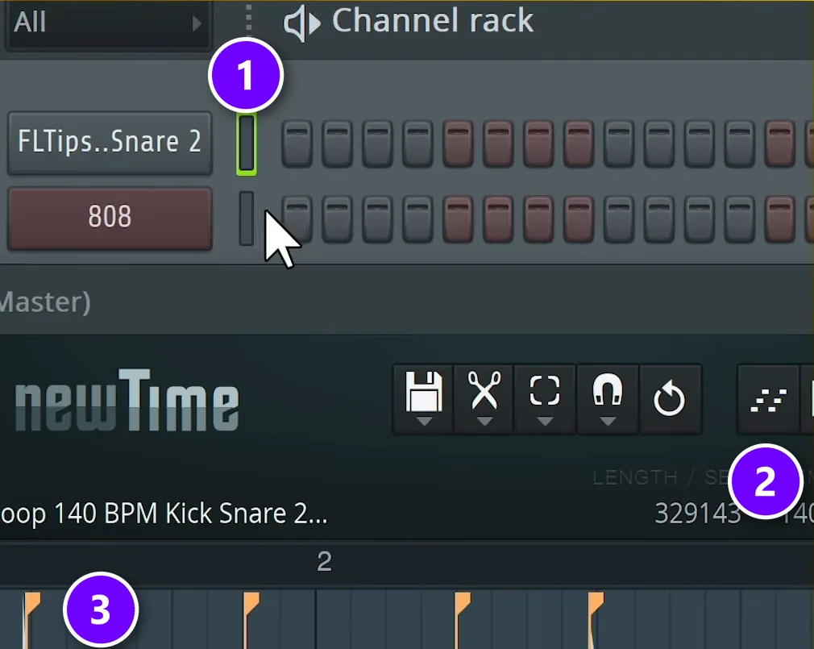Image resolution: width=814 pixels, height=649 pixels.
Task: Toggle step 13 on the Snare 2 row
Action: point(779,144)
